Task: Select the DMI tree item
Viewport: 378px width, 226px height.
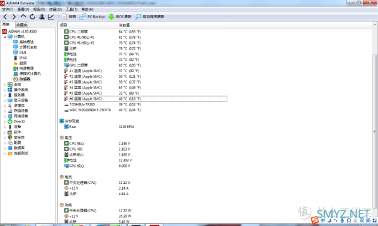Action: coord(20,53)
